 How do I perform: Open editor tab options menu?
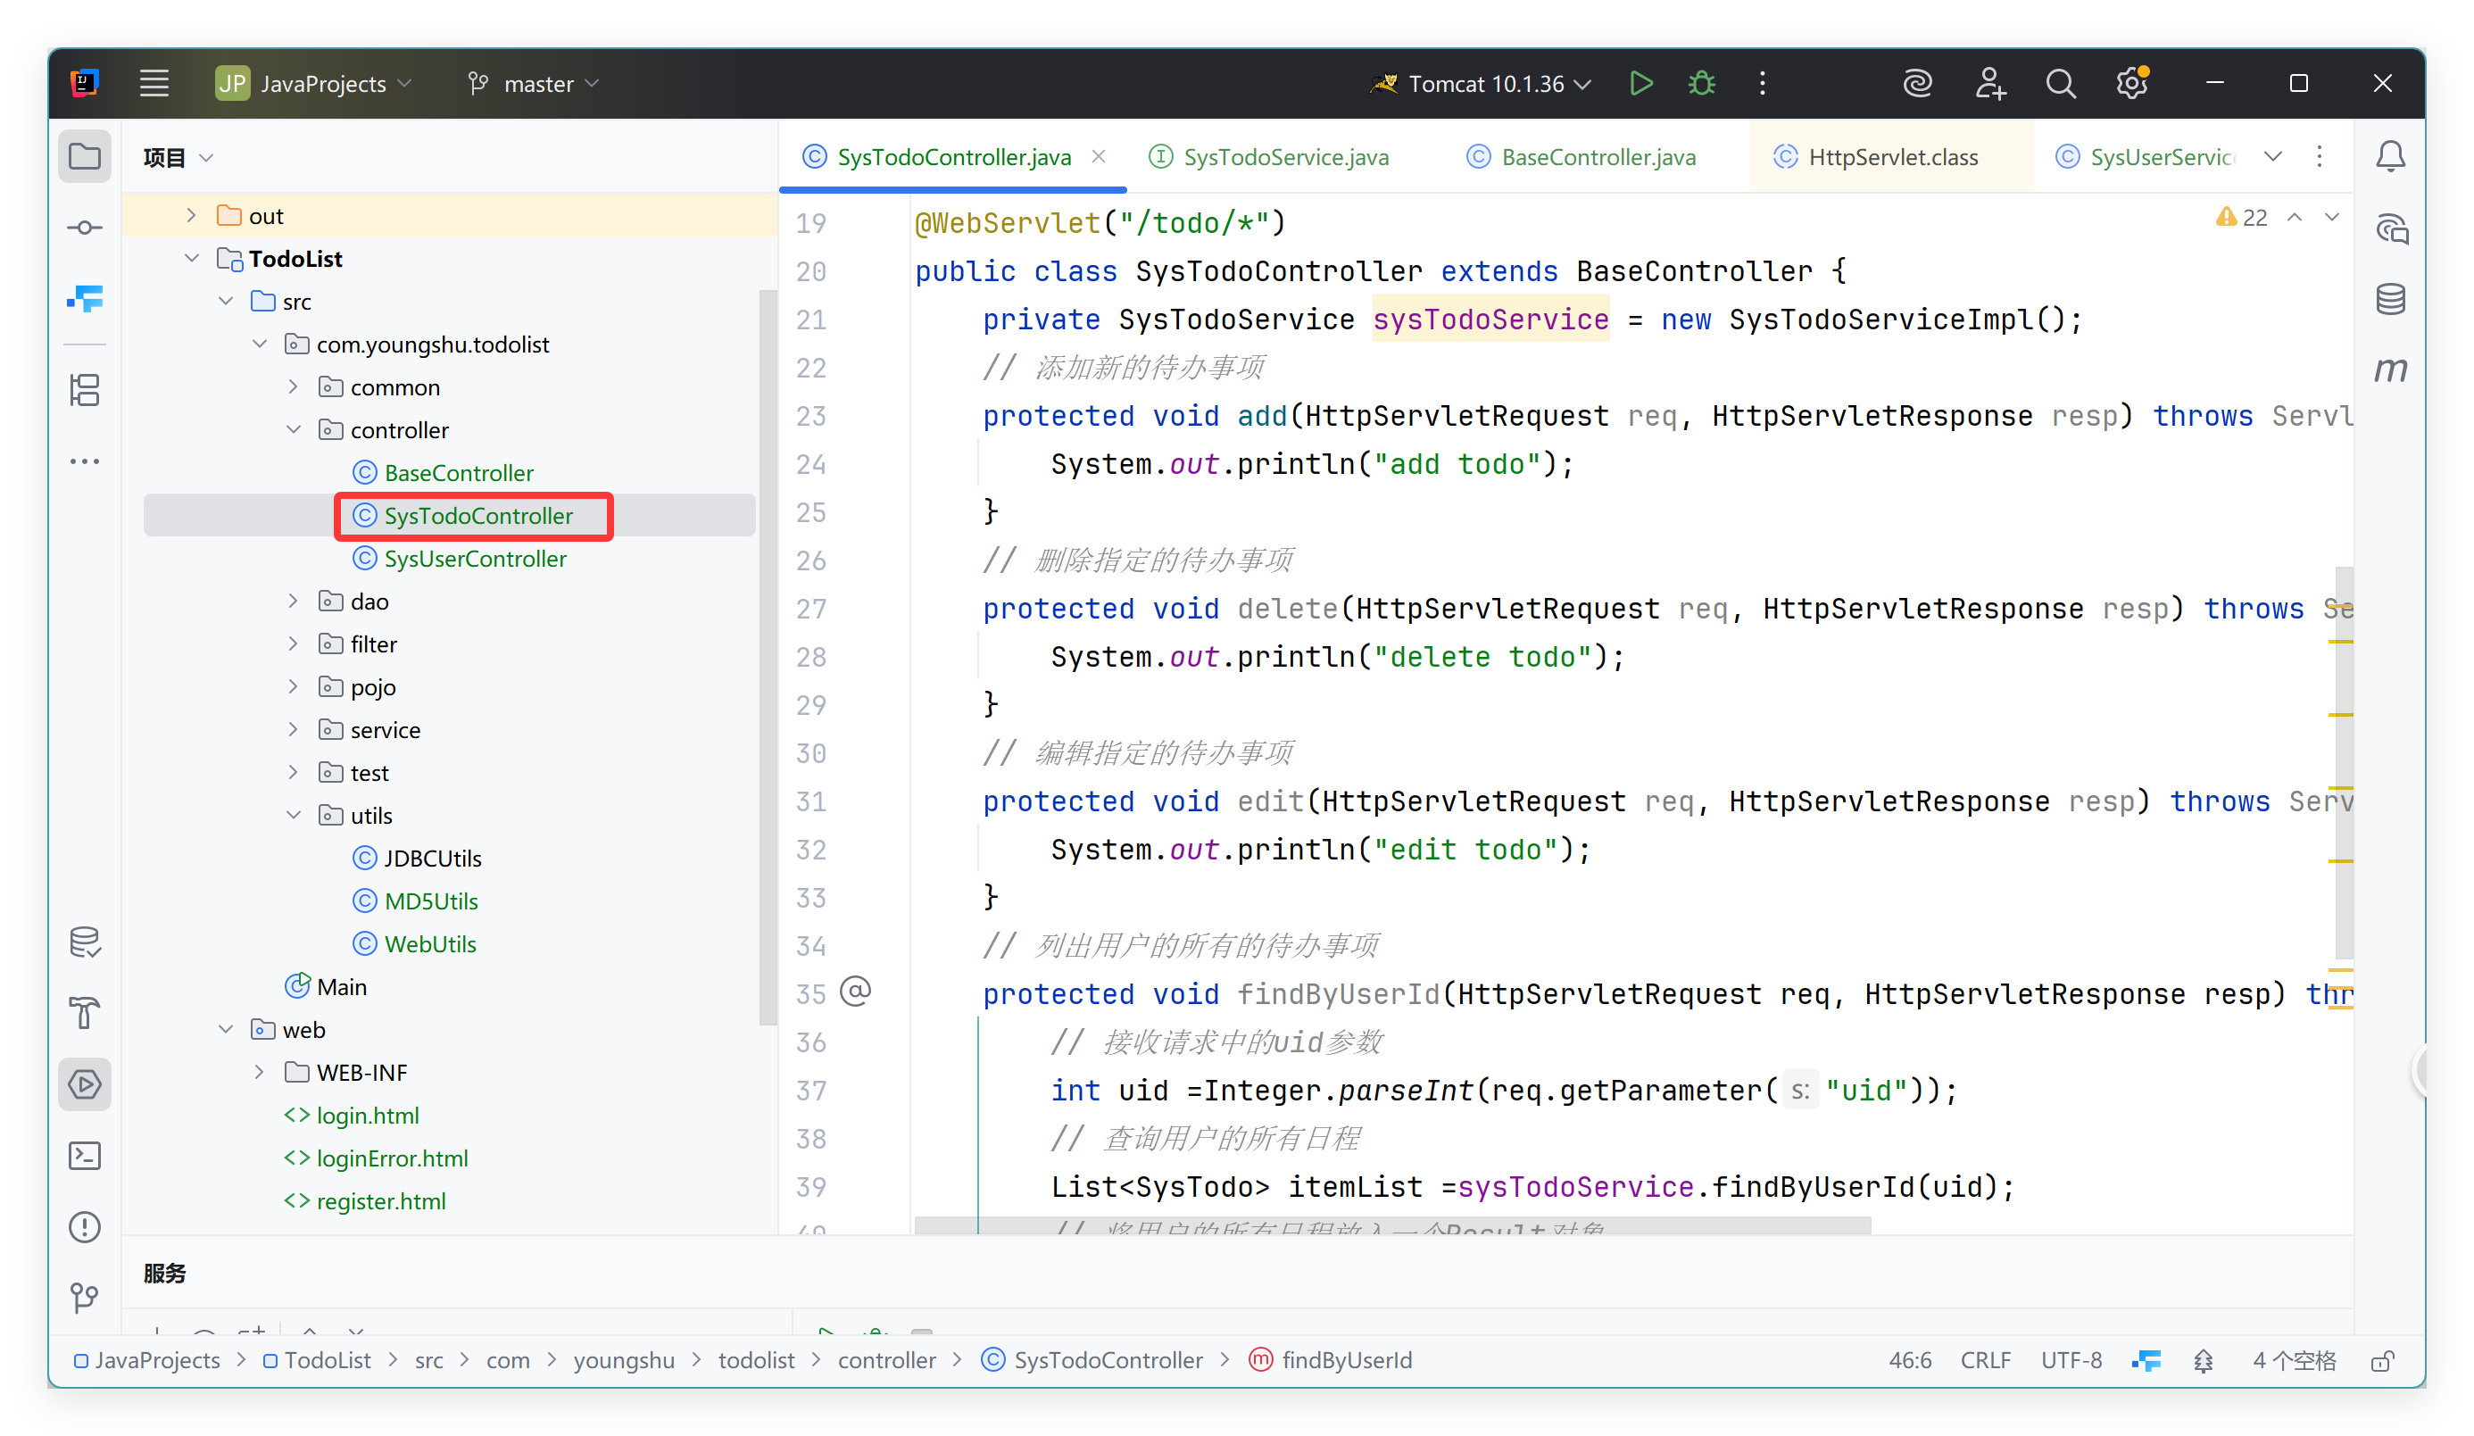(2320, 156)
